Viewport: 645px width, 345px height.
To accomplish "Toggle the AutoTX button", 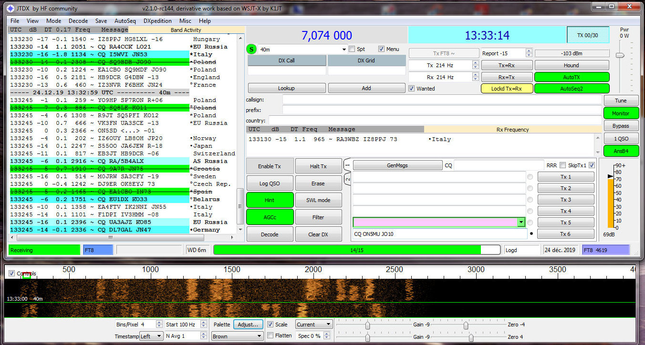I will [x=572, y=77].
